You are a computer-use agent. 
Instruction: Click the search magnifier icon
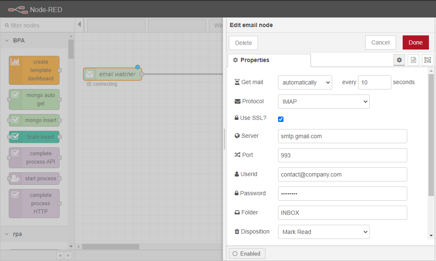7,25
